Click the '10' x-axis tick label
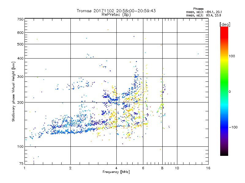This screenshot has height=183, width=245. click(x=177, y=168)
